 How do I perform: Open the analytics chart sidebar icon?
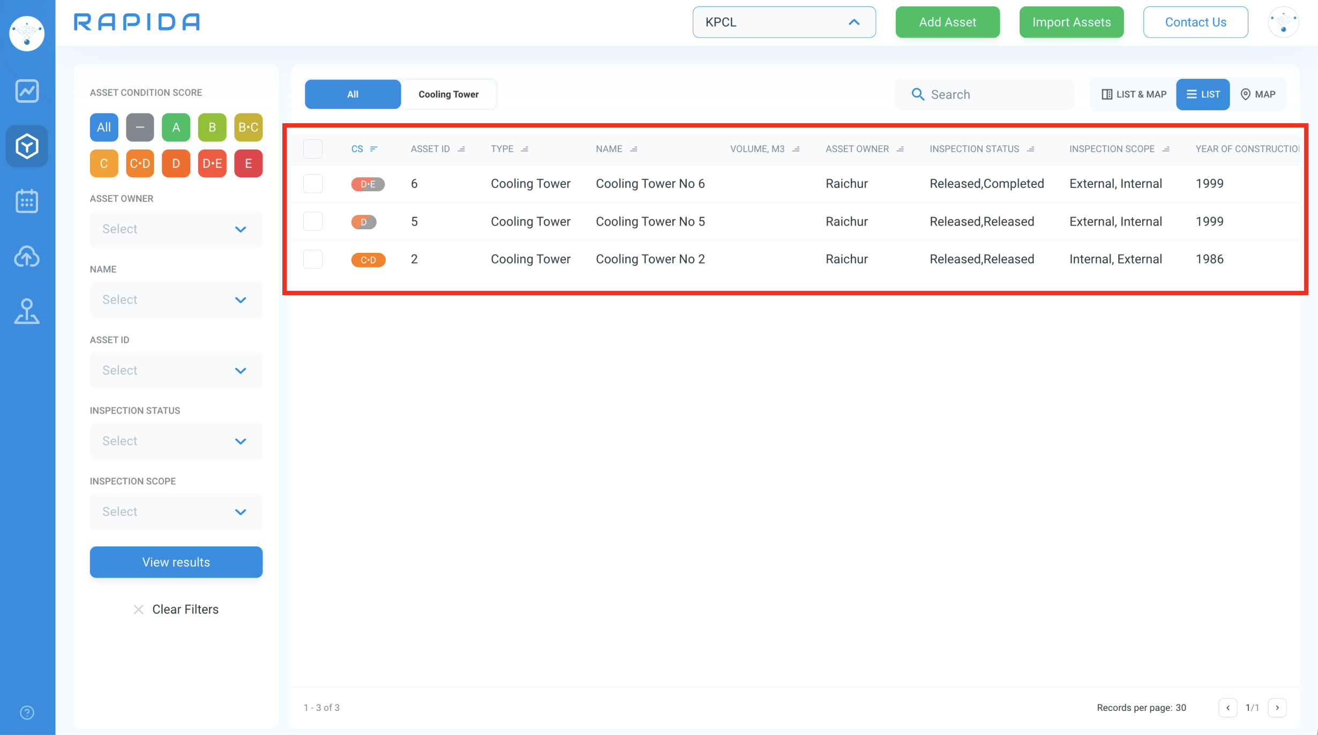[x=27, y=91]
